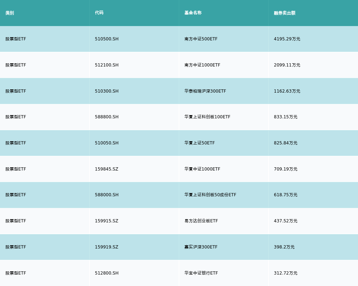358x286 pixels.
Task: Click 股票型ETF in the 159919.SZ row
Action: click(x=16, y=247)
